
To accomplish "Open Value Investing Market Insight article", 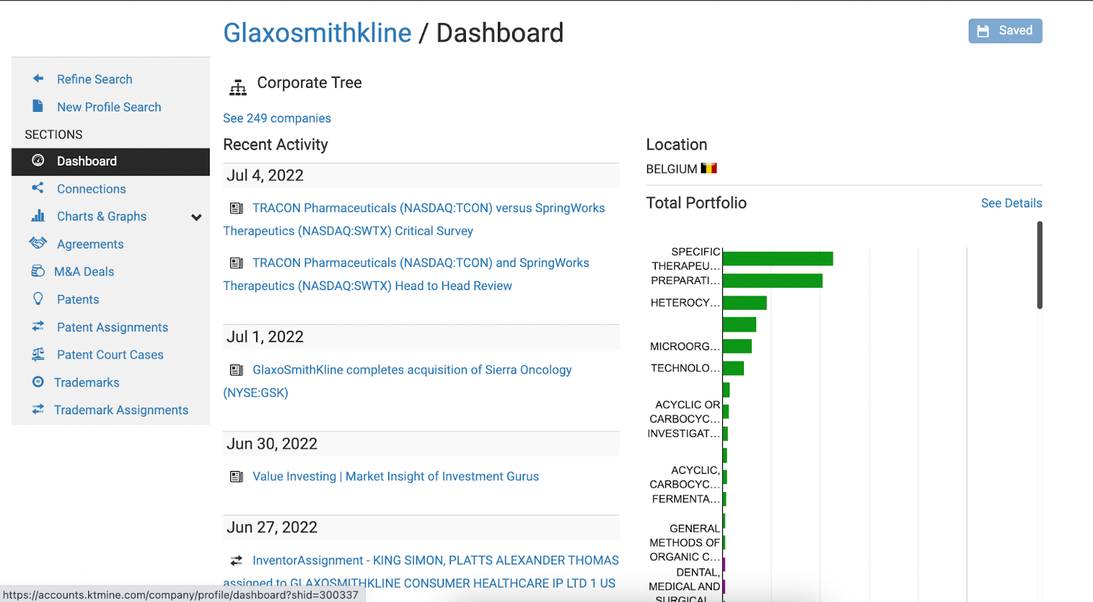I will (x=396, y=476).
